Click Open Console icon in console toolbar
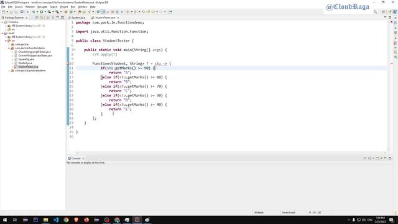This screenshot has height=224, width=398. 377,158
